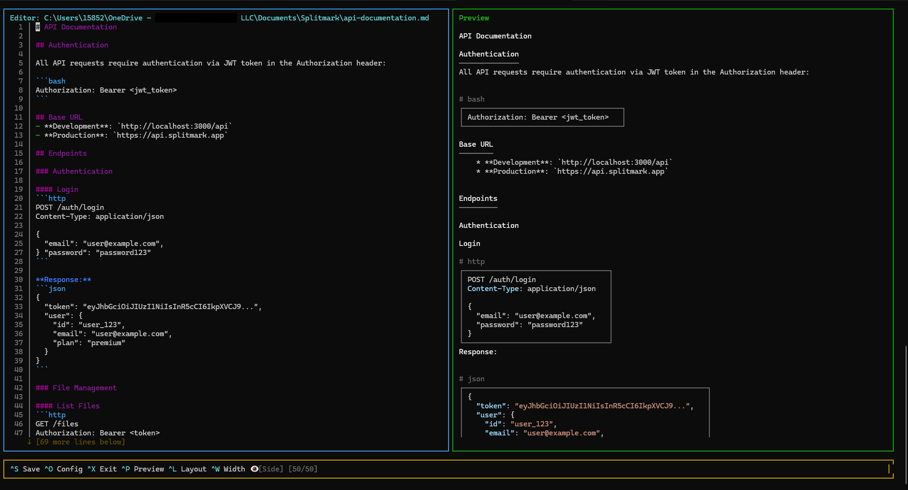The width and height of the screenshot is (908, 490).
Task: Click the Preview pane title
Action: pos(474,18)
